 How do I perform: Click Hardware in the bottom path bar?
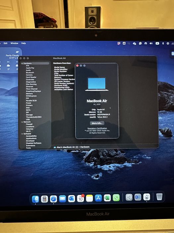[x=85, y=147]
